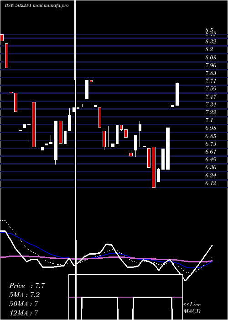Select the 7.59 price level label

point(211,89)
